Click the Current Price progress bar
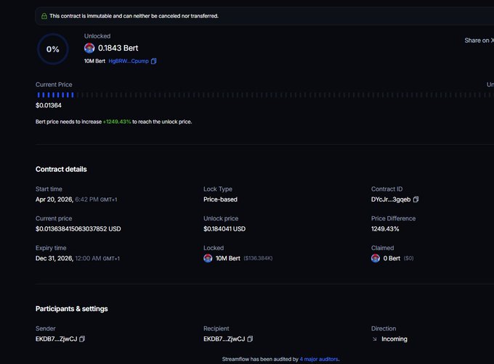This screenshot has height=364, width=494. point(264,94)
